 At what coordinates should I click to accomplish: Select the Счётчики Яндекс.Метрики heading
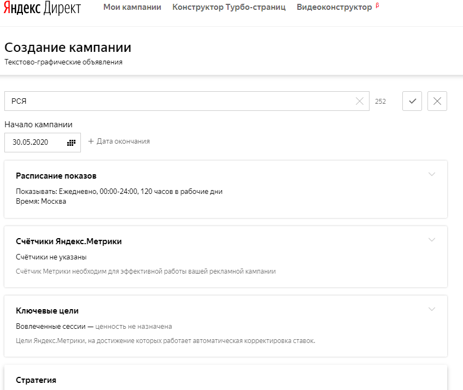click(69, 241)
